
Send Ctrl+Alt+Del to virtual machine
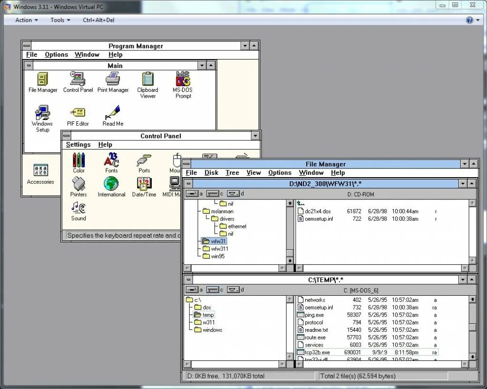[x=98, y=20]
